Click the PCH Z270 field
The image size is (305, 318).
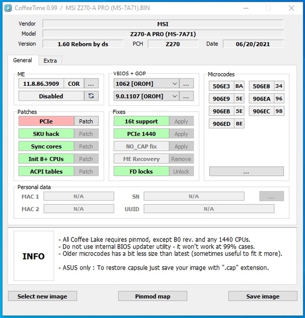coord(173,44)
